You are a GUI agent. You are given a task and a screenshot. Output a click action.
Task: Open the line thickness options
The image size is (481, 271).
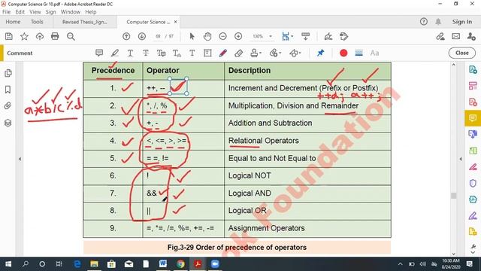(359, 53)
